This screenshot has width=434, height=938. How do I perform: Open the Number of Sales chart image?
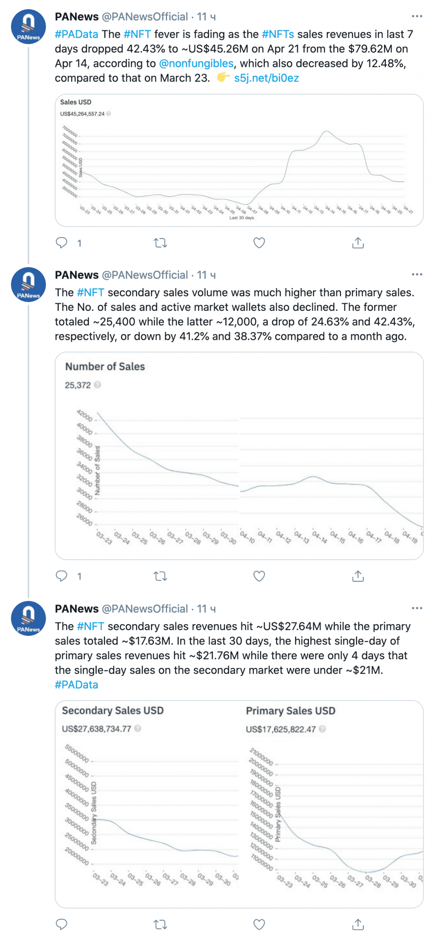239,456
